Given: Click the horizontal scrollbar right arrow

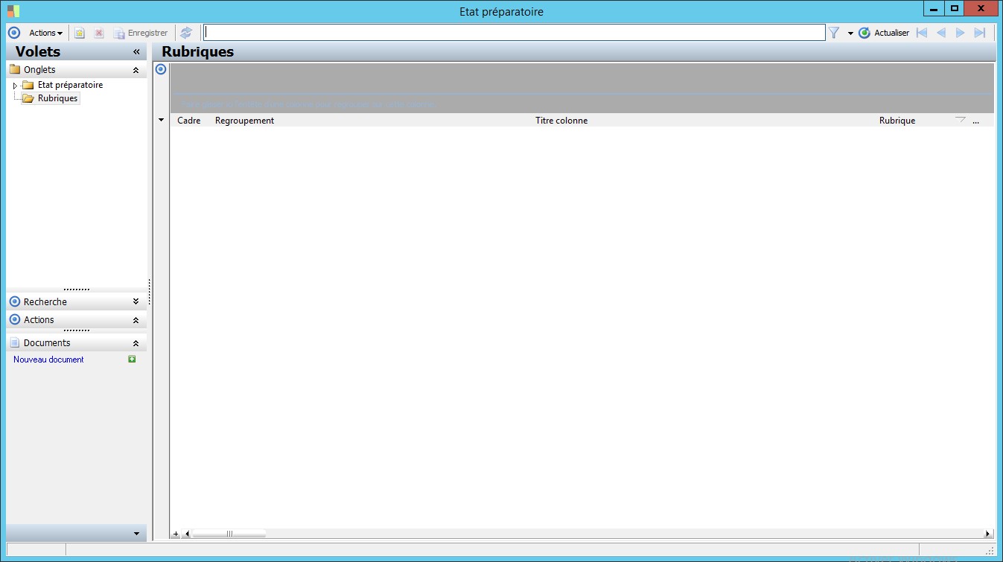Looking at the screenshot, I should (x=988, y=534).
